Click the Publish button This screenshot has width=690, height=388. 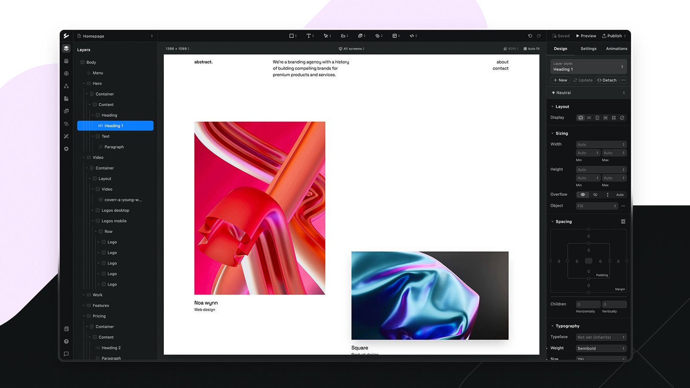pyautogui.click(x=614, y=36)
